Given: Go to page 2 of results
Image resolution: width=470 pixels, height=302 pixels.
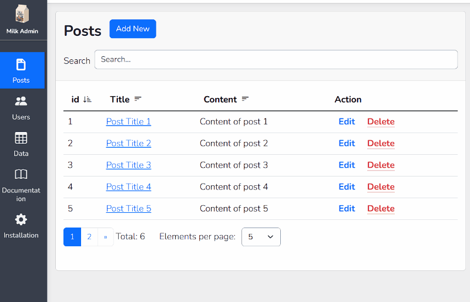Looking at the screenshot, I should tap(89, 237).
